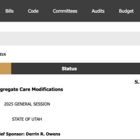Click the Congregate Care Modifications bill title

(31, 89)
